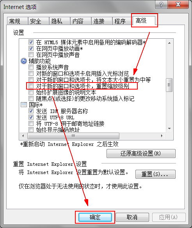Click scroll down arrow in settings list
192x228 pixels.
click(x=169, y=129)
